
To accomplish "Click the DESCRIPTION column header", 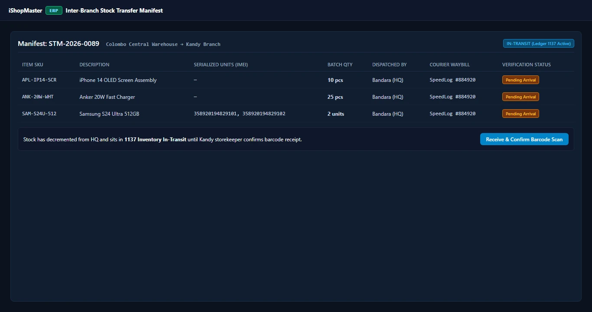I will click(94, 65).
